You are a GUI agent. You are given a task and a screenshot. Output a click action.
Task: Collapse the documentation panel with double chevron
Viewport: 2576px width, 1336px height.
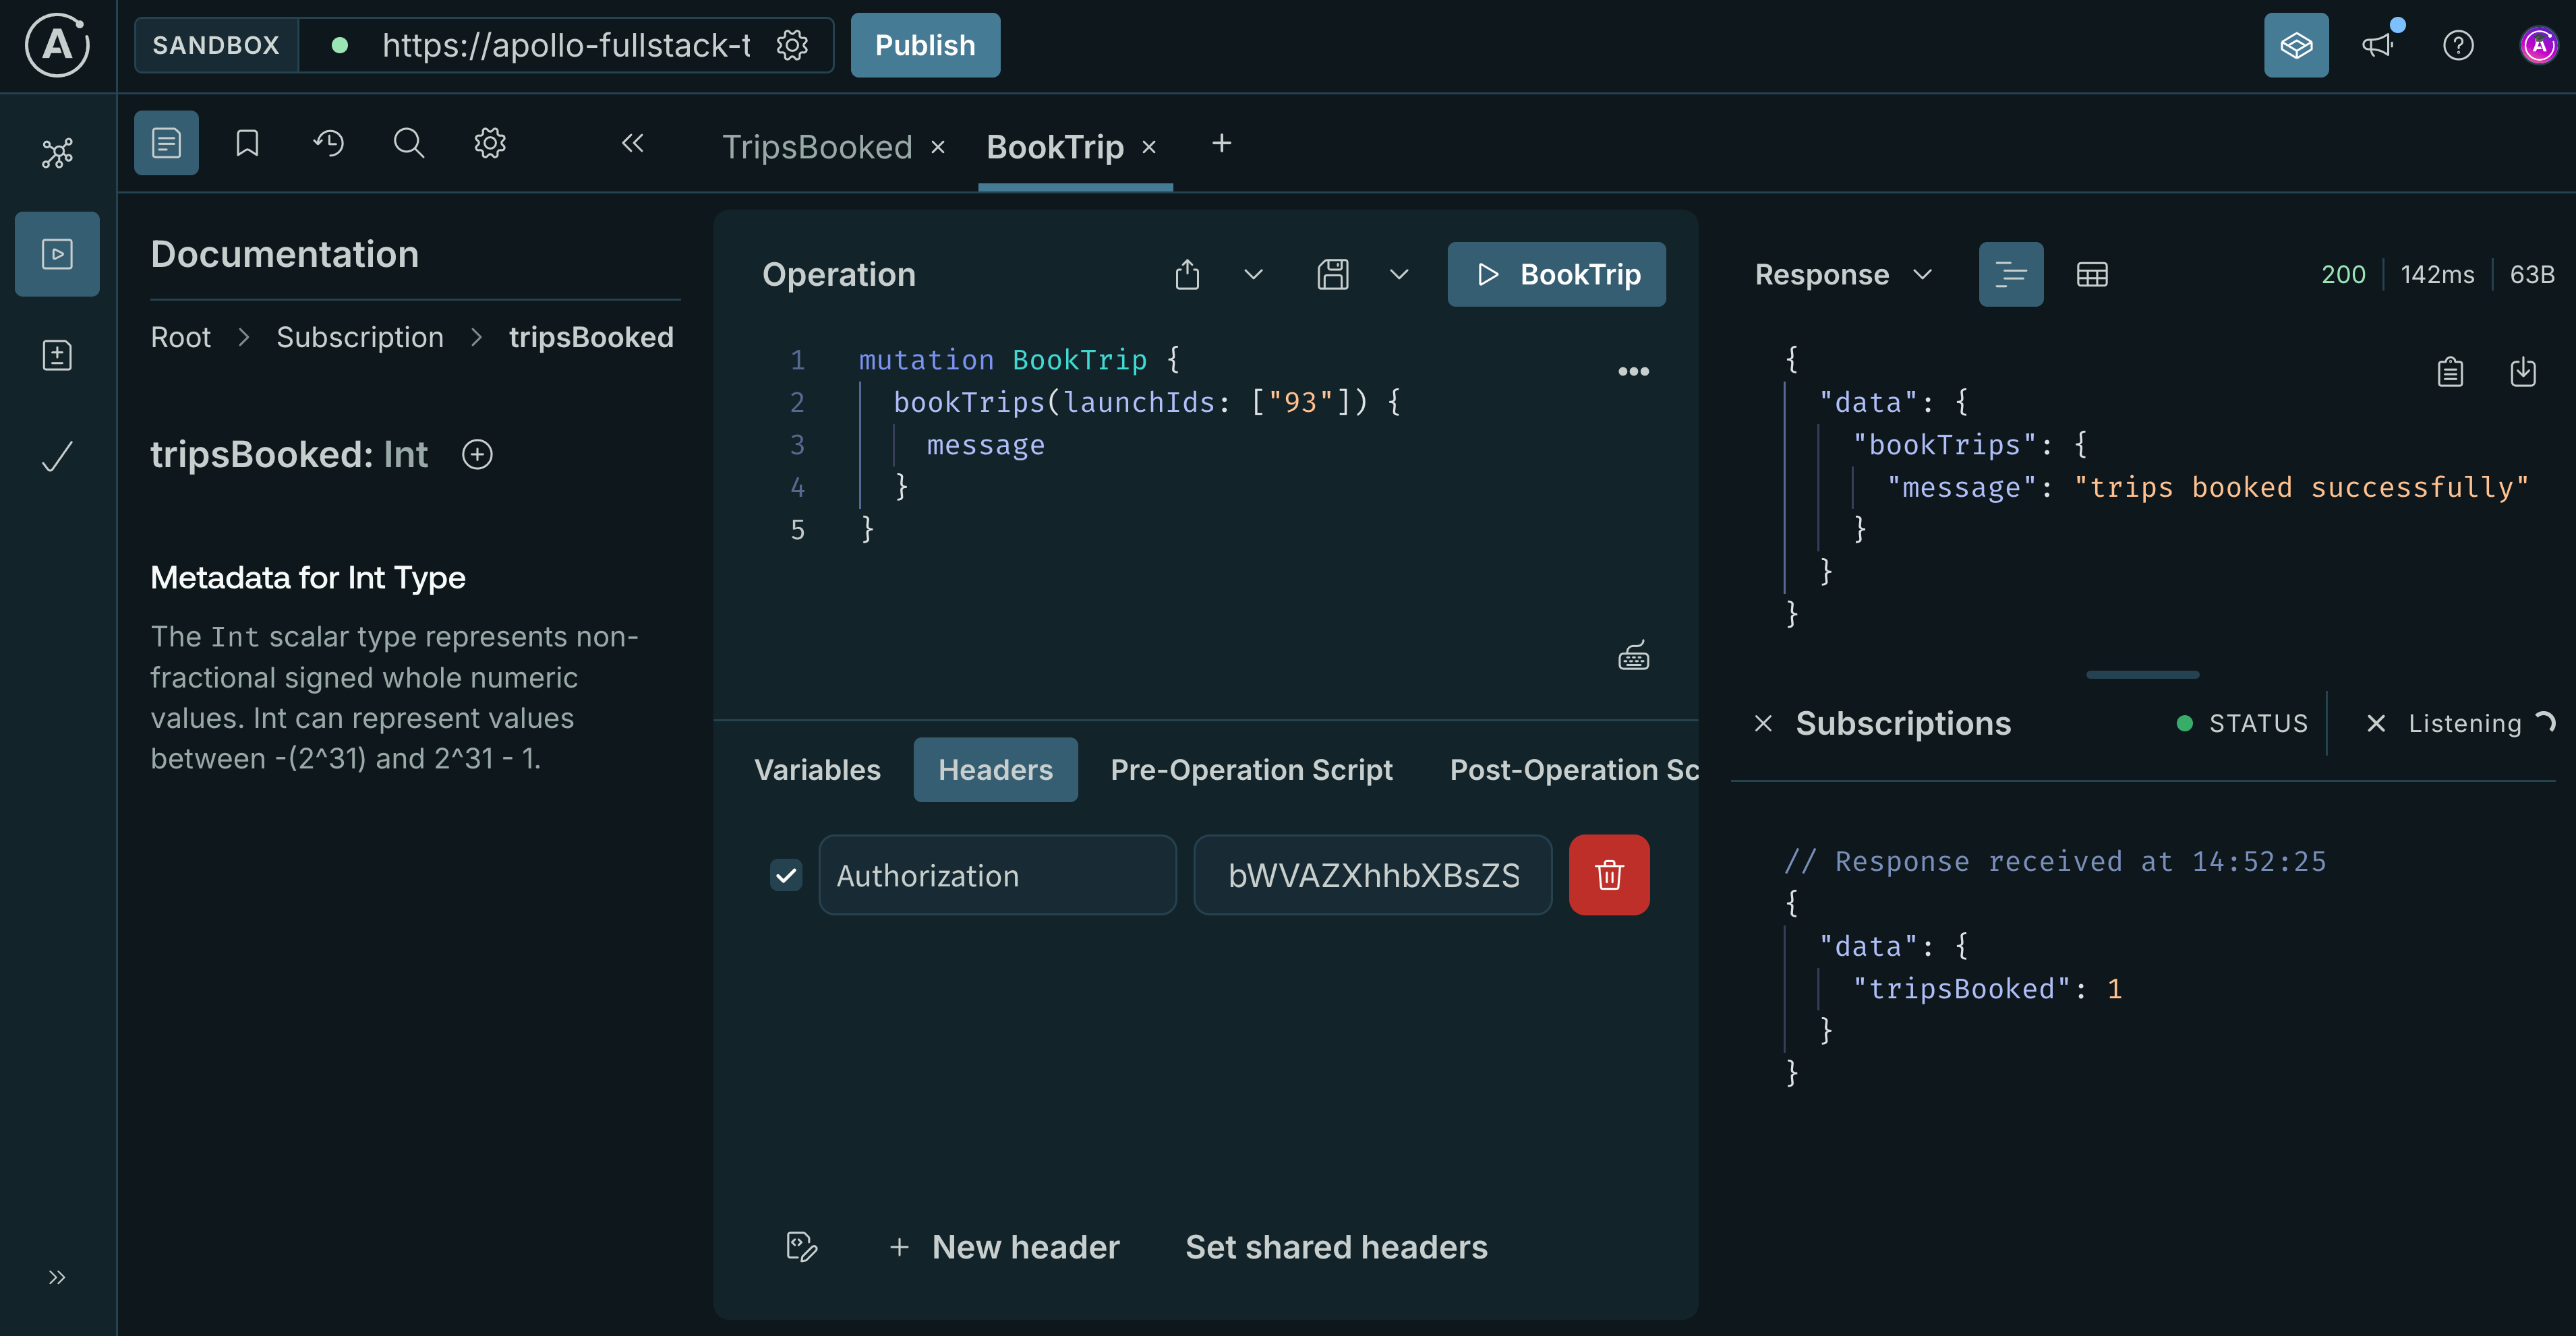pos(632,143)
